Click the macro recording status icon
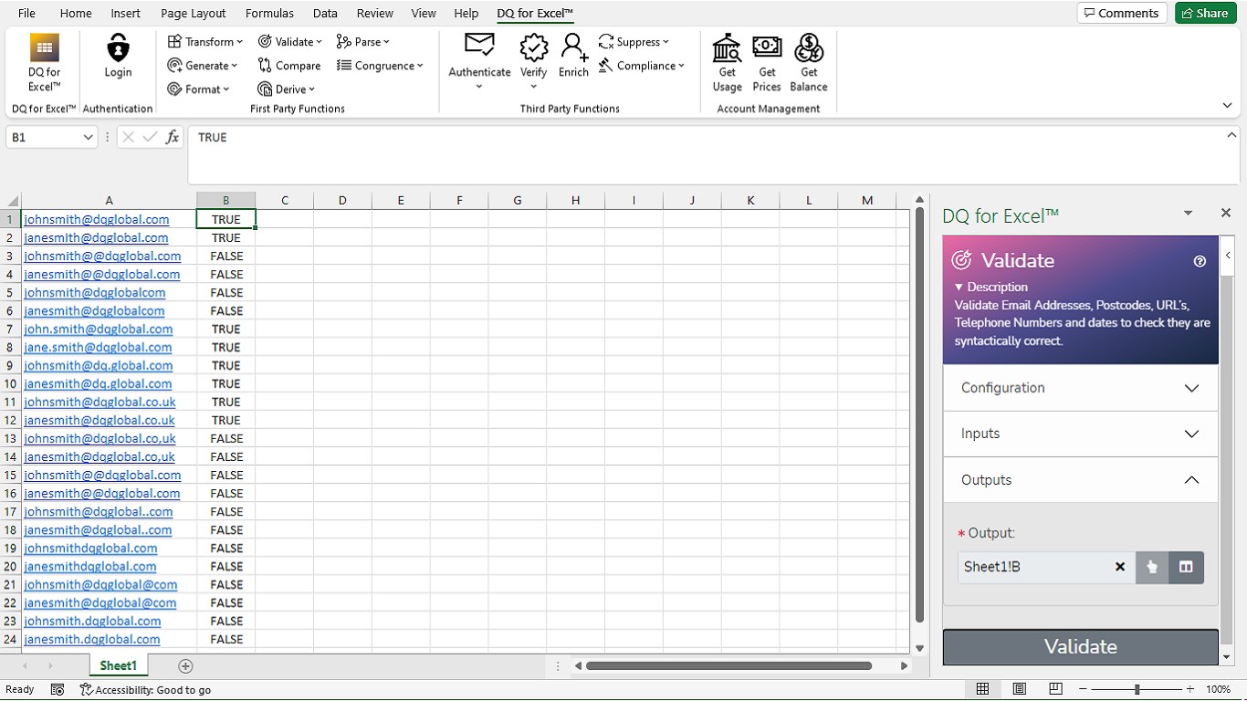 pyautogui.click(x=58, y=690)
